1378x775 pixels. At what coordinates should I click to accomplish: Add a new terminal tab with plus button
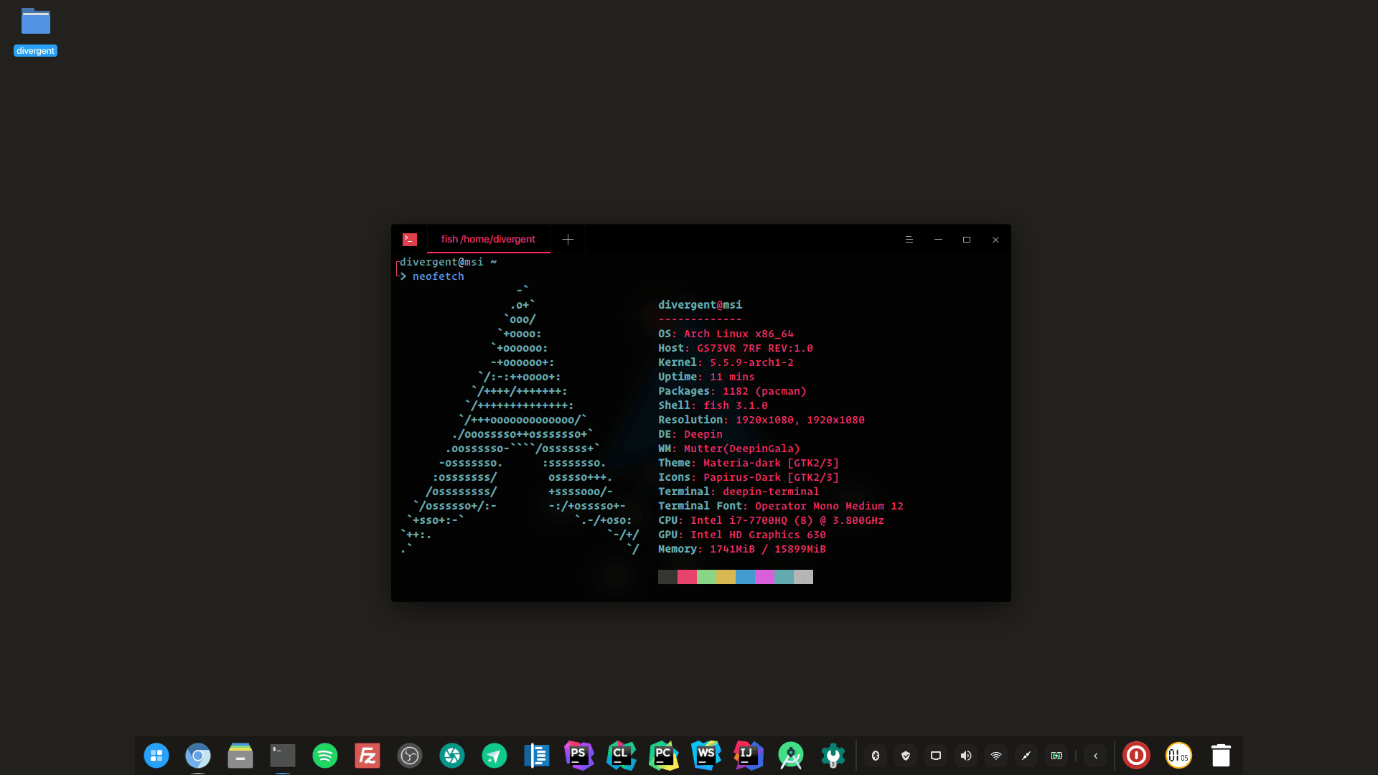(x=568, y=240)
